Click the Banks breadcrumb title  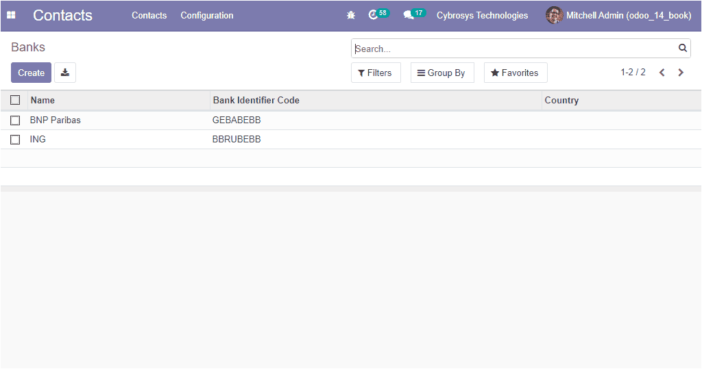point(27,47)
